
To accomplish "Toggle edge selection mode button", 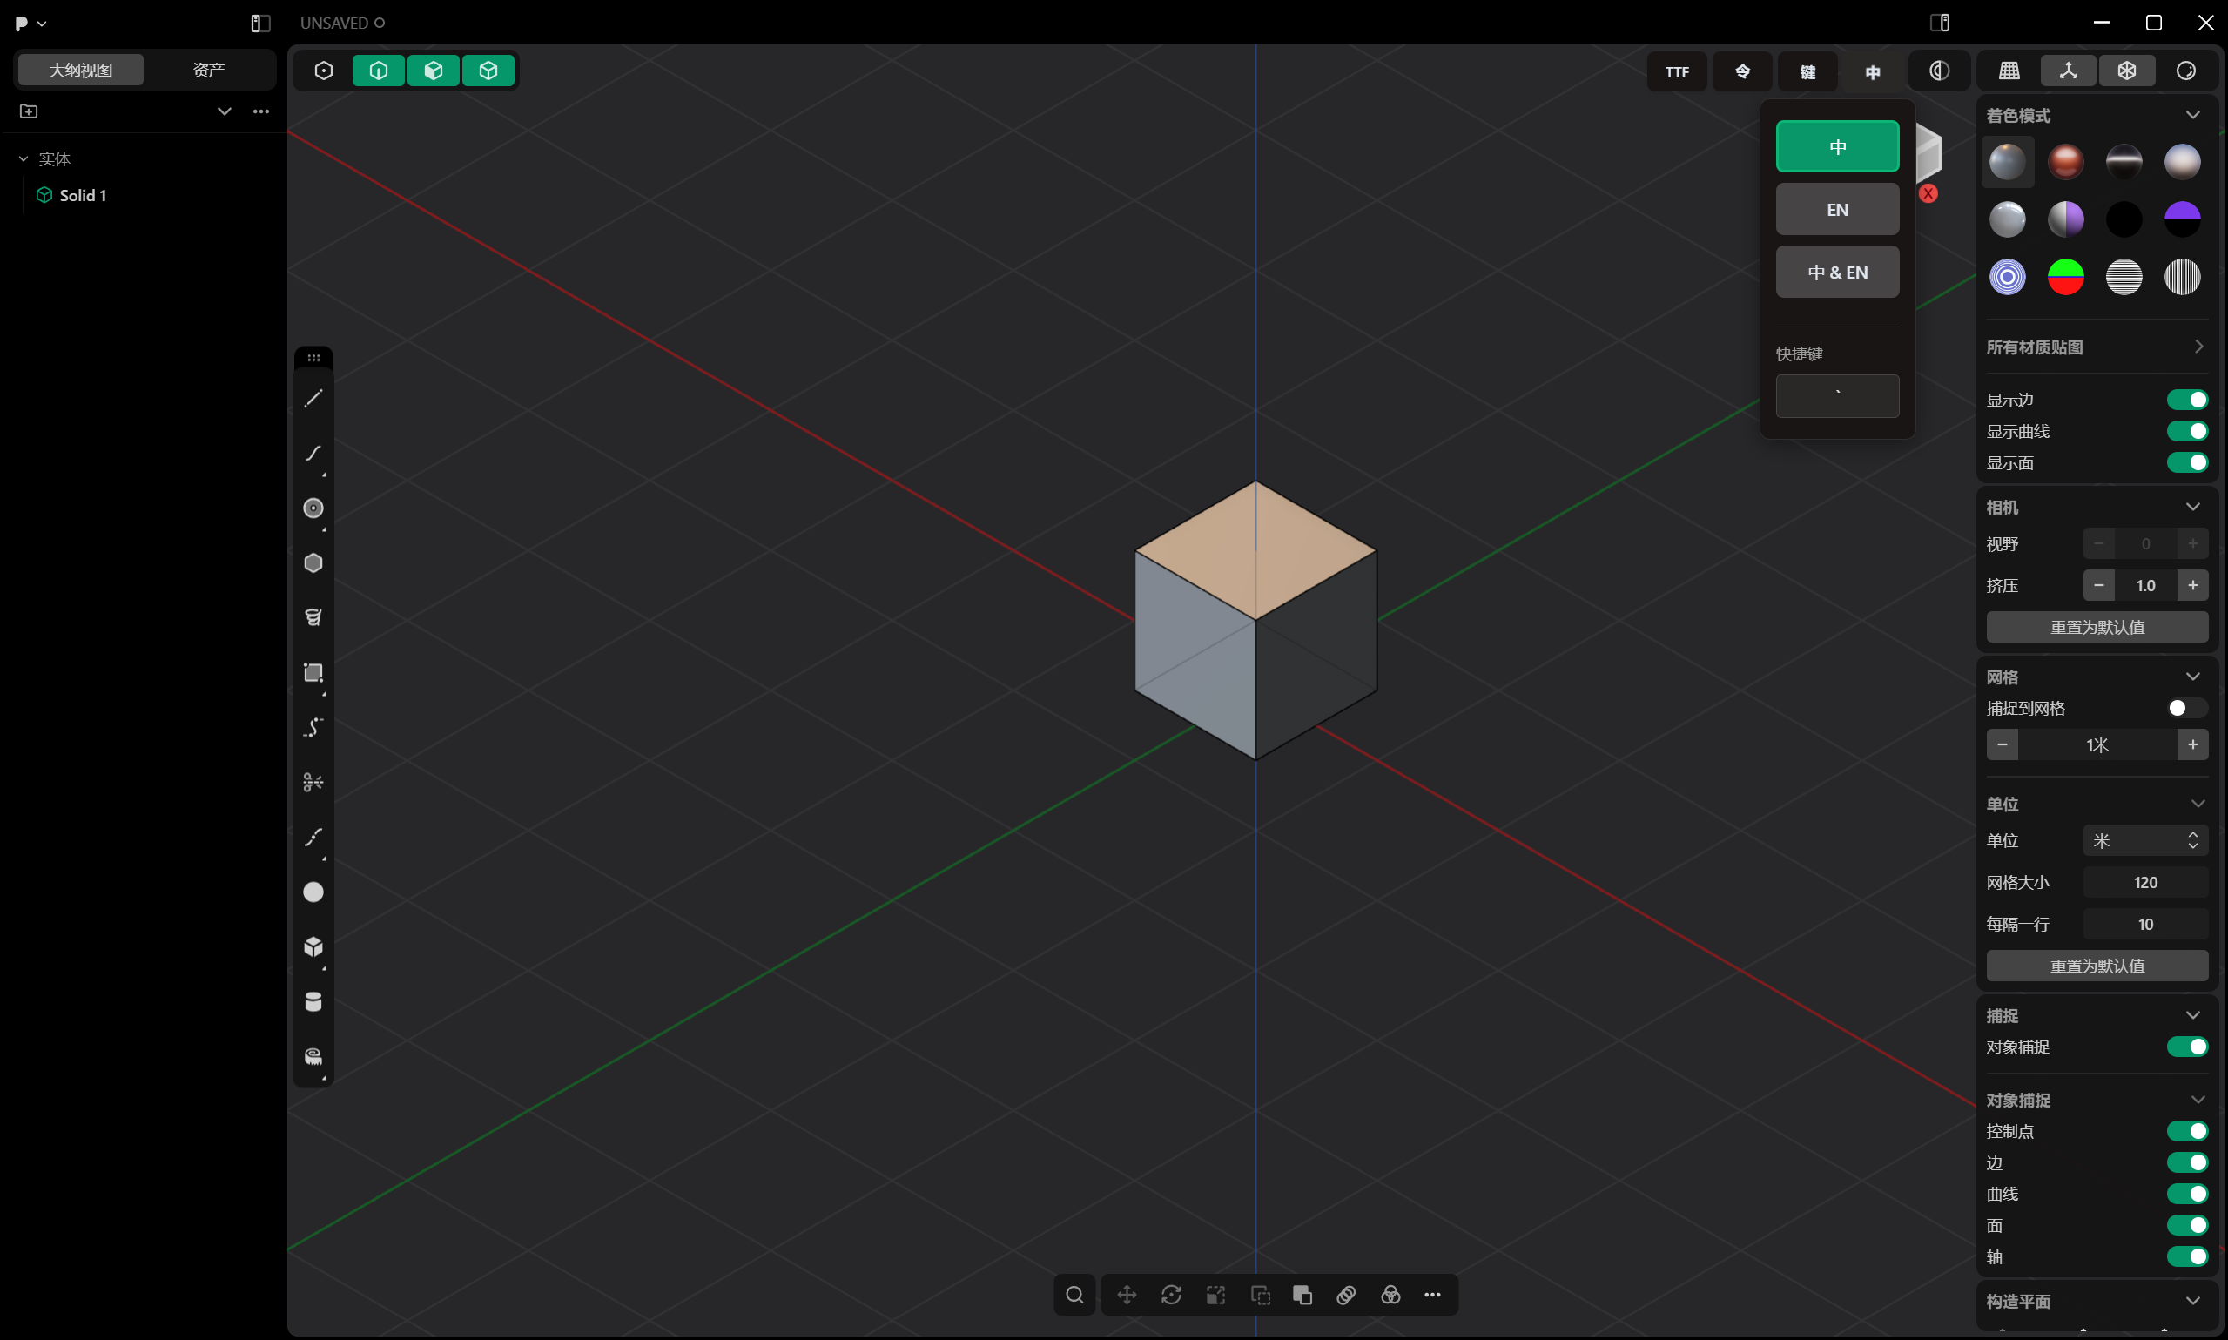I will coord(379,71).
